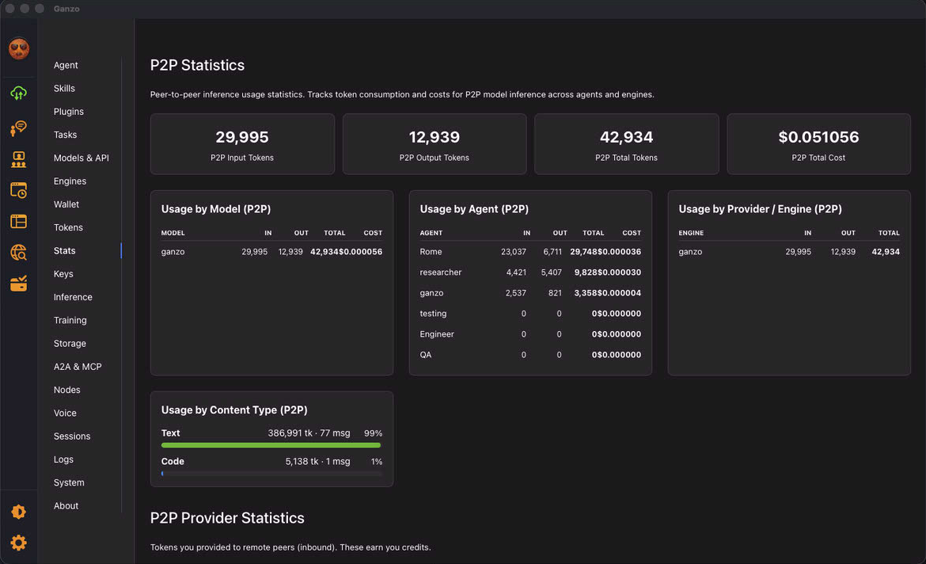
Task: Open the green cloud sync icon
Action: [19, 93]
